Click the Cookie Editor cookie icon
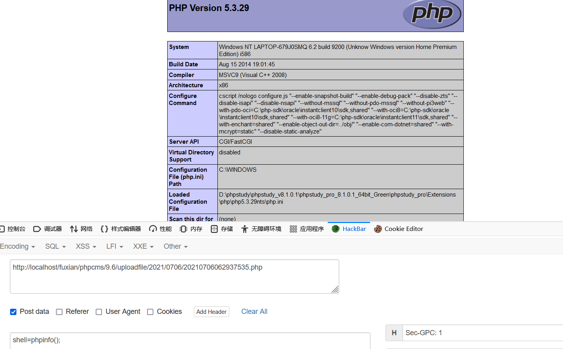The height and width of the screenshot is (349, 563). 378,229
